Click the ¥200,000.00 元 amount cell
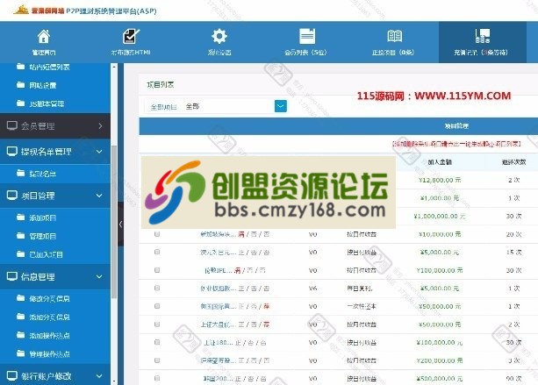Screen dimensions: 538x385 (x=440, y=360)
